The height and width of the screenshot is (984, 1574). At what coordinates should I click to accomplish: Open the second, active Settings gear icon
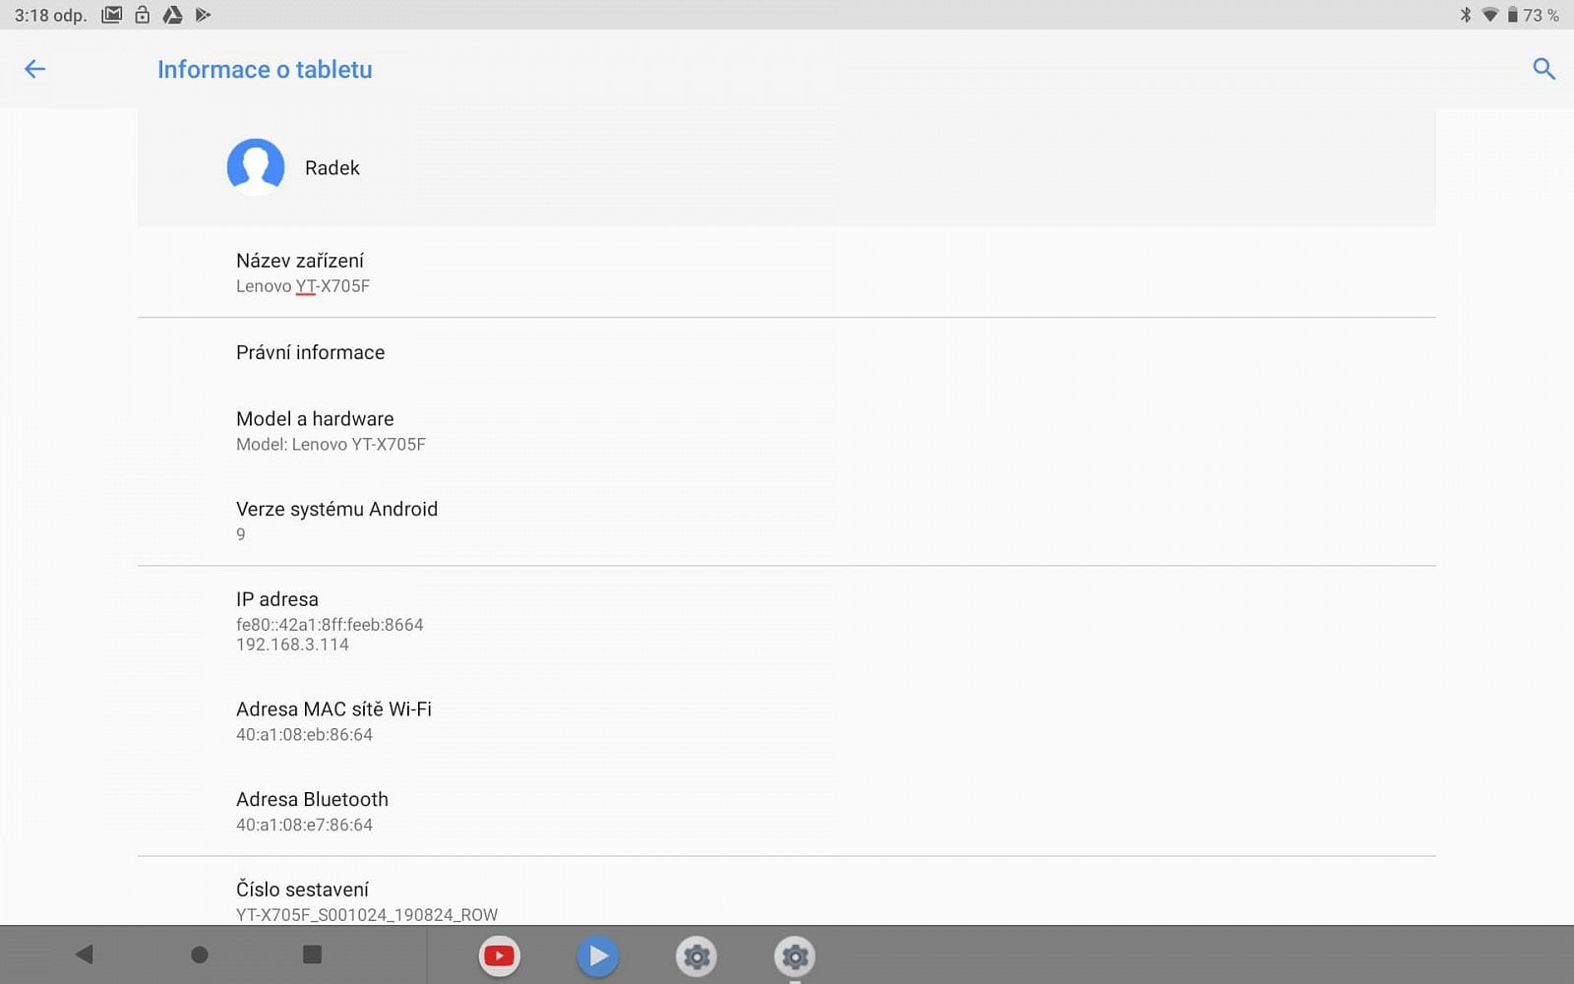point(795,955)
